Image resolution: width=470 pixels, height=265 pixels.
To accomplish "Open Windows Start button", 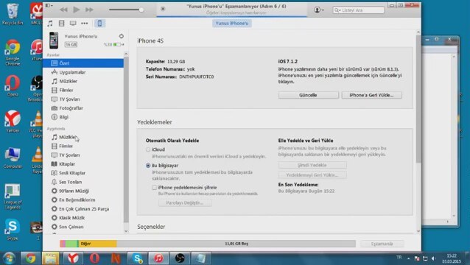I will coord(9,258).
